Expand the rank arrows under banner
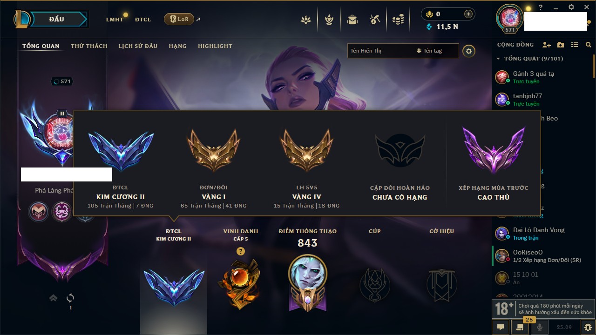This screenshot has width=596, height=335. pyautogui.click(x=54, y=298)
